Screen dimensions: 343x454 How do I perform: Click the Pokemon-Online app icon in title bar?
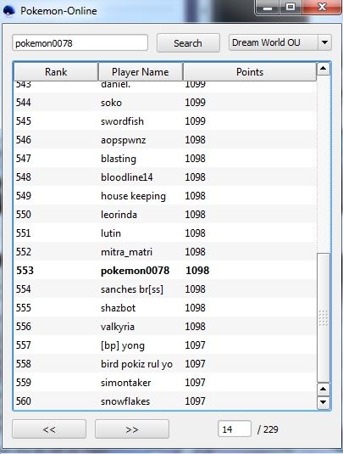tap(9, 11)
